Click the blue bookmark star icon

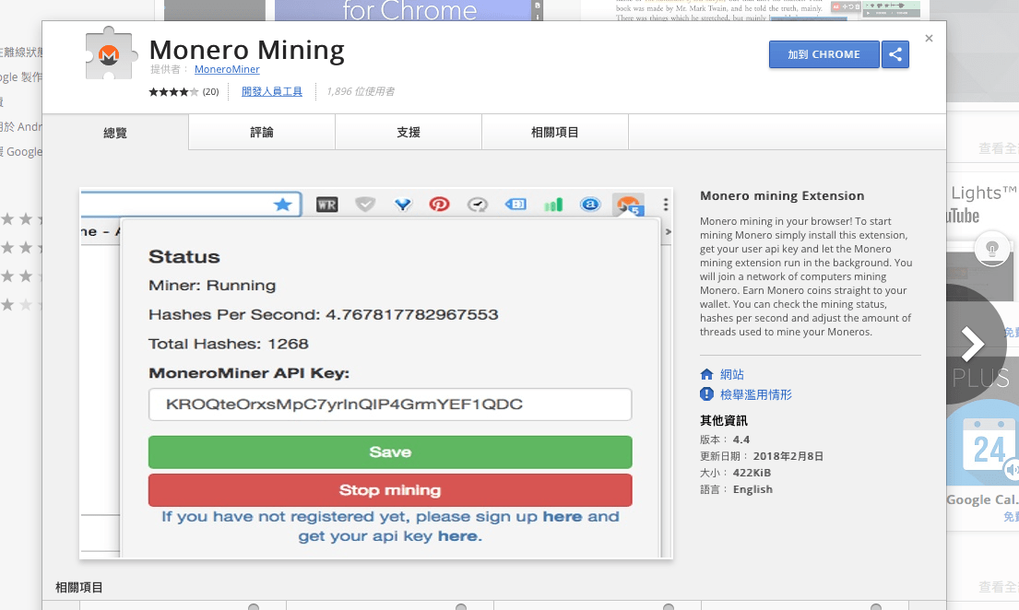click(282, 205)
